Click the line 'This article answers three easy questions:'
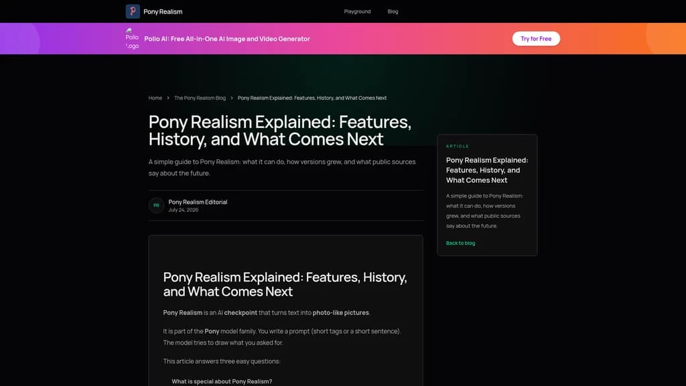Image resolution: width=686 pixels, height=386 pixels. pyautogui.click(x=222, y=361)
